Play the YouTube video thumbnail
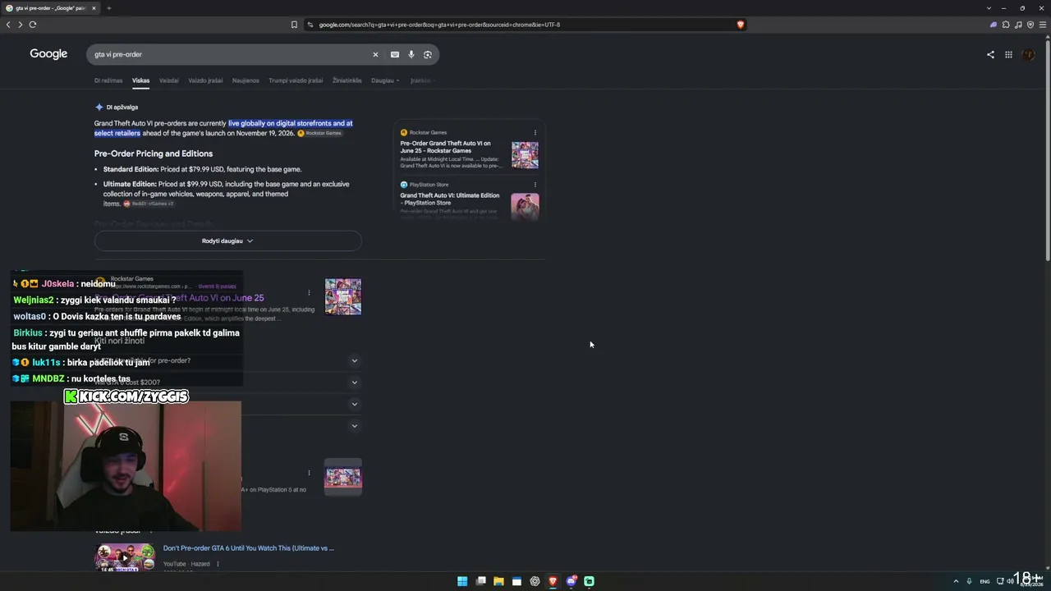Viewport: 1051px width, 591px height. pos(125,557)
